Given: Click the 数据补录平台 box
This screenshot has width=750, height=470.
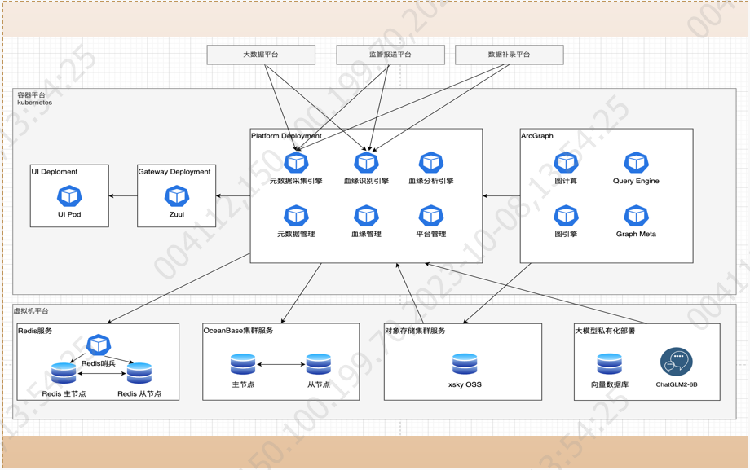Looking at the screenshot, I should [509, 55].
